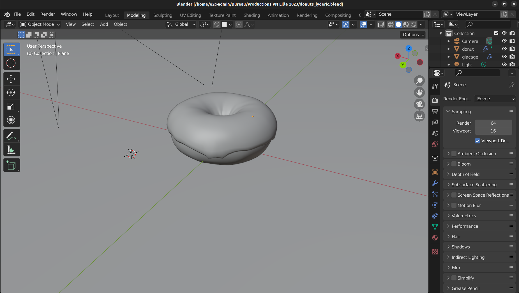Toggle camera view in the viewport
Viewport: 519px width, 293px height.
419,104
